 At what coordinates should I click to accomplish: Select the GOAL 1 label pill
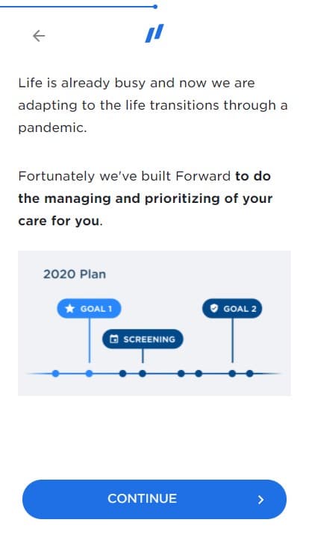[89, 309]
